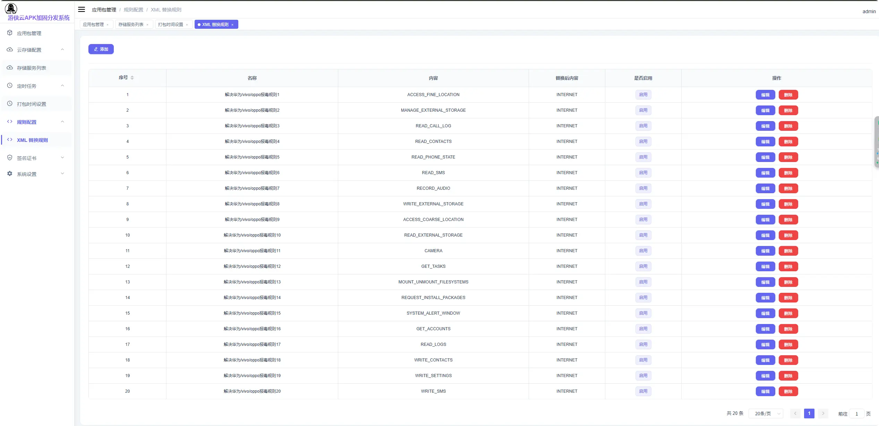The width and height of the screenshot is (879, 426).
Task: Delete the WRITE_SMS rule row 20
Action: point(788,391)
